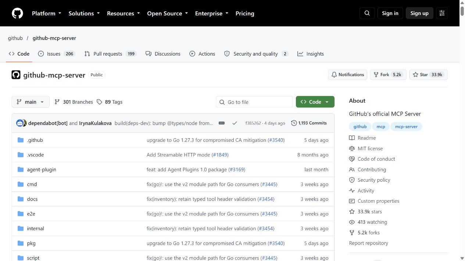Click the Report repository link
The height and width of the screenshot is (261, 465).
(x=368, y=243)
